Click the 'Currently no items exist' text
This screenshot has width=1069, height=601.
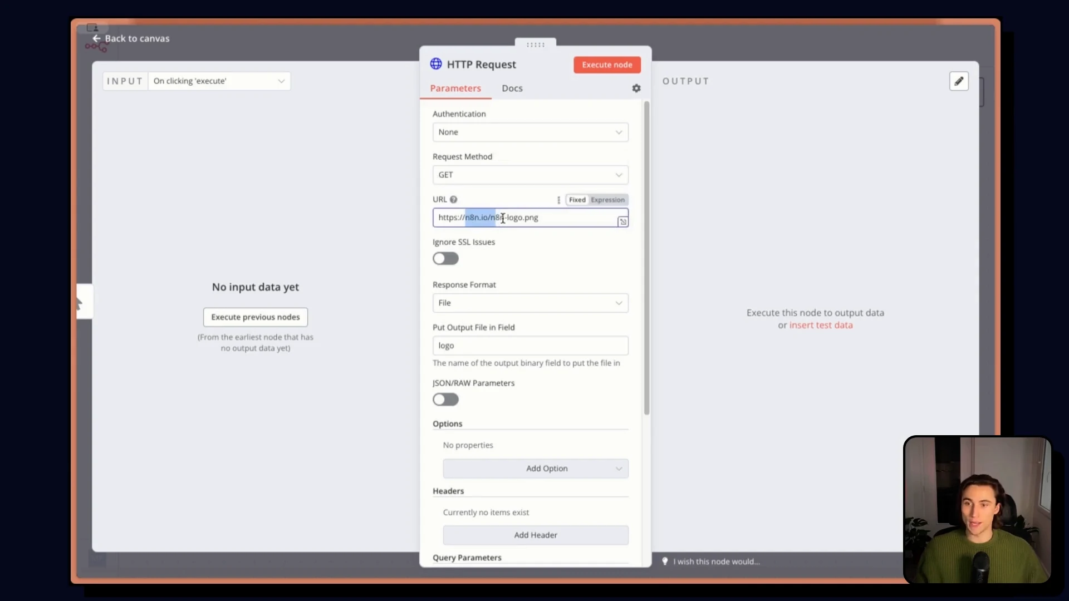coord(486,513)
